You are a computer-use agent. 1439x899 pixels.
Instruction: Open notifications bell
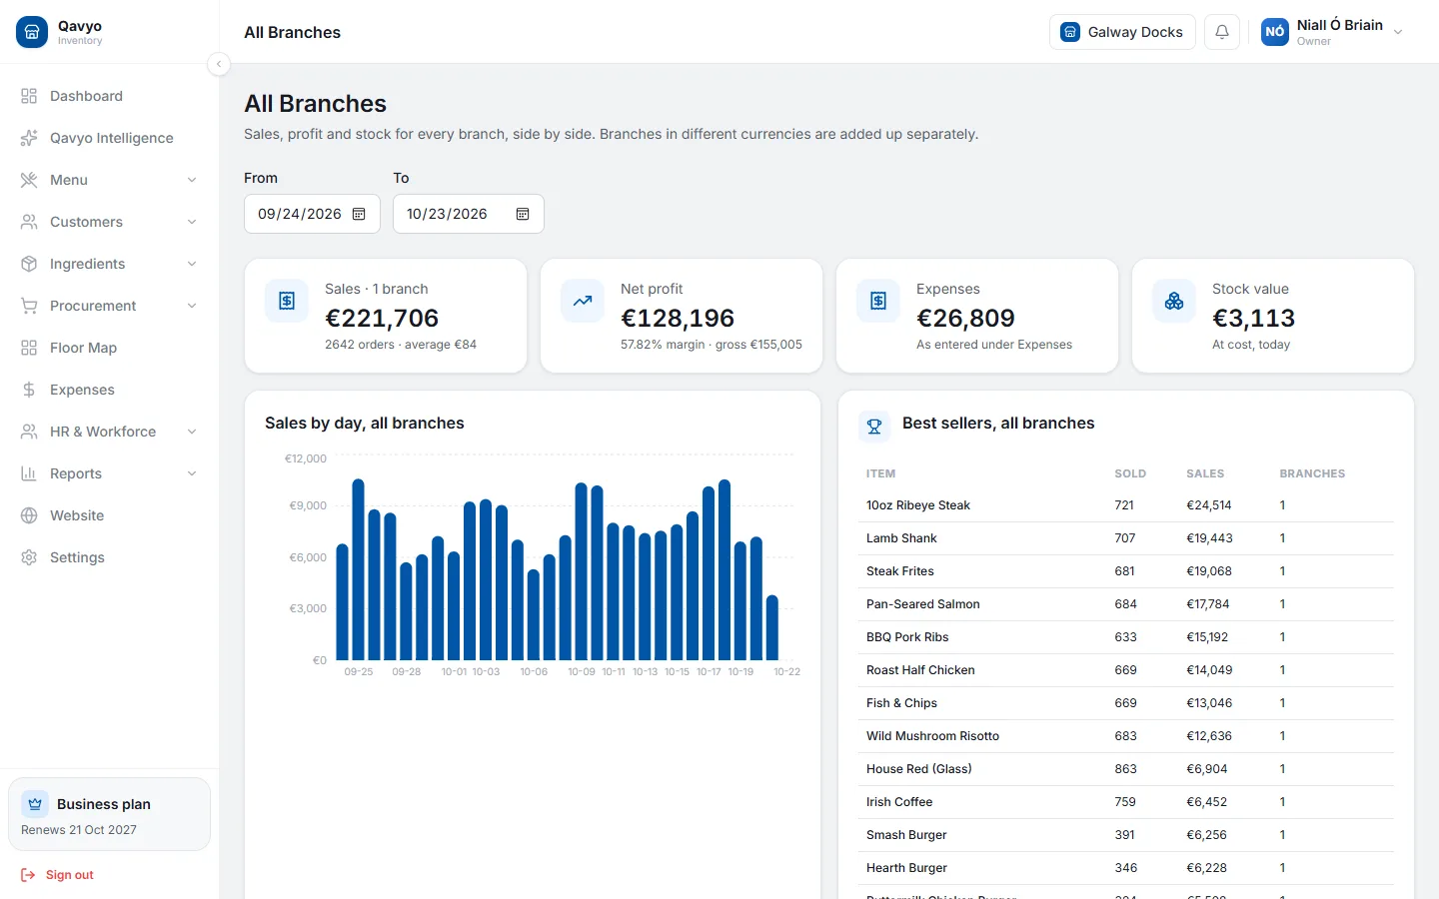tap(1222, 32)
